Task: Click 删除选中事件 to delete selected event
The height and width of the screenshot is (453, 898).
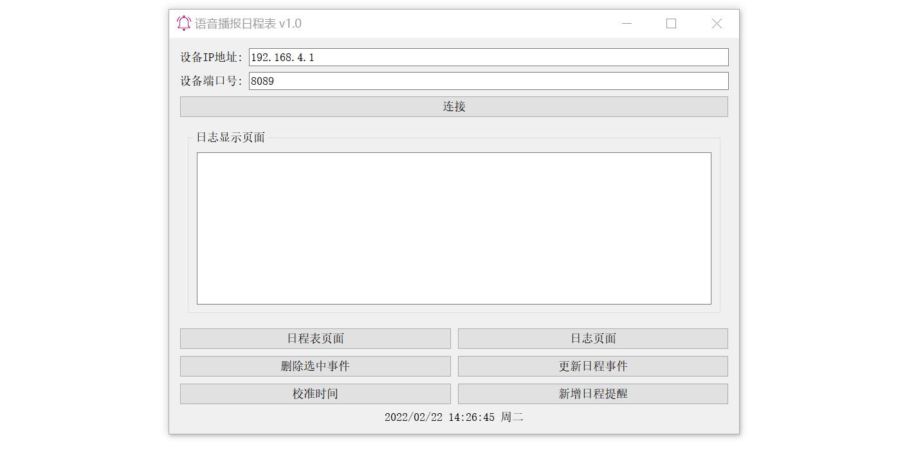Action: (315, 366)
